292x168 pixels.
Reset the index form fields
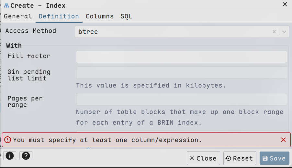(240, 158)
